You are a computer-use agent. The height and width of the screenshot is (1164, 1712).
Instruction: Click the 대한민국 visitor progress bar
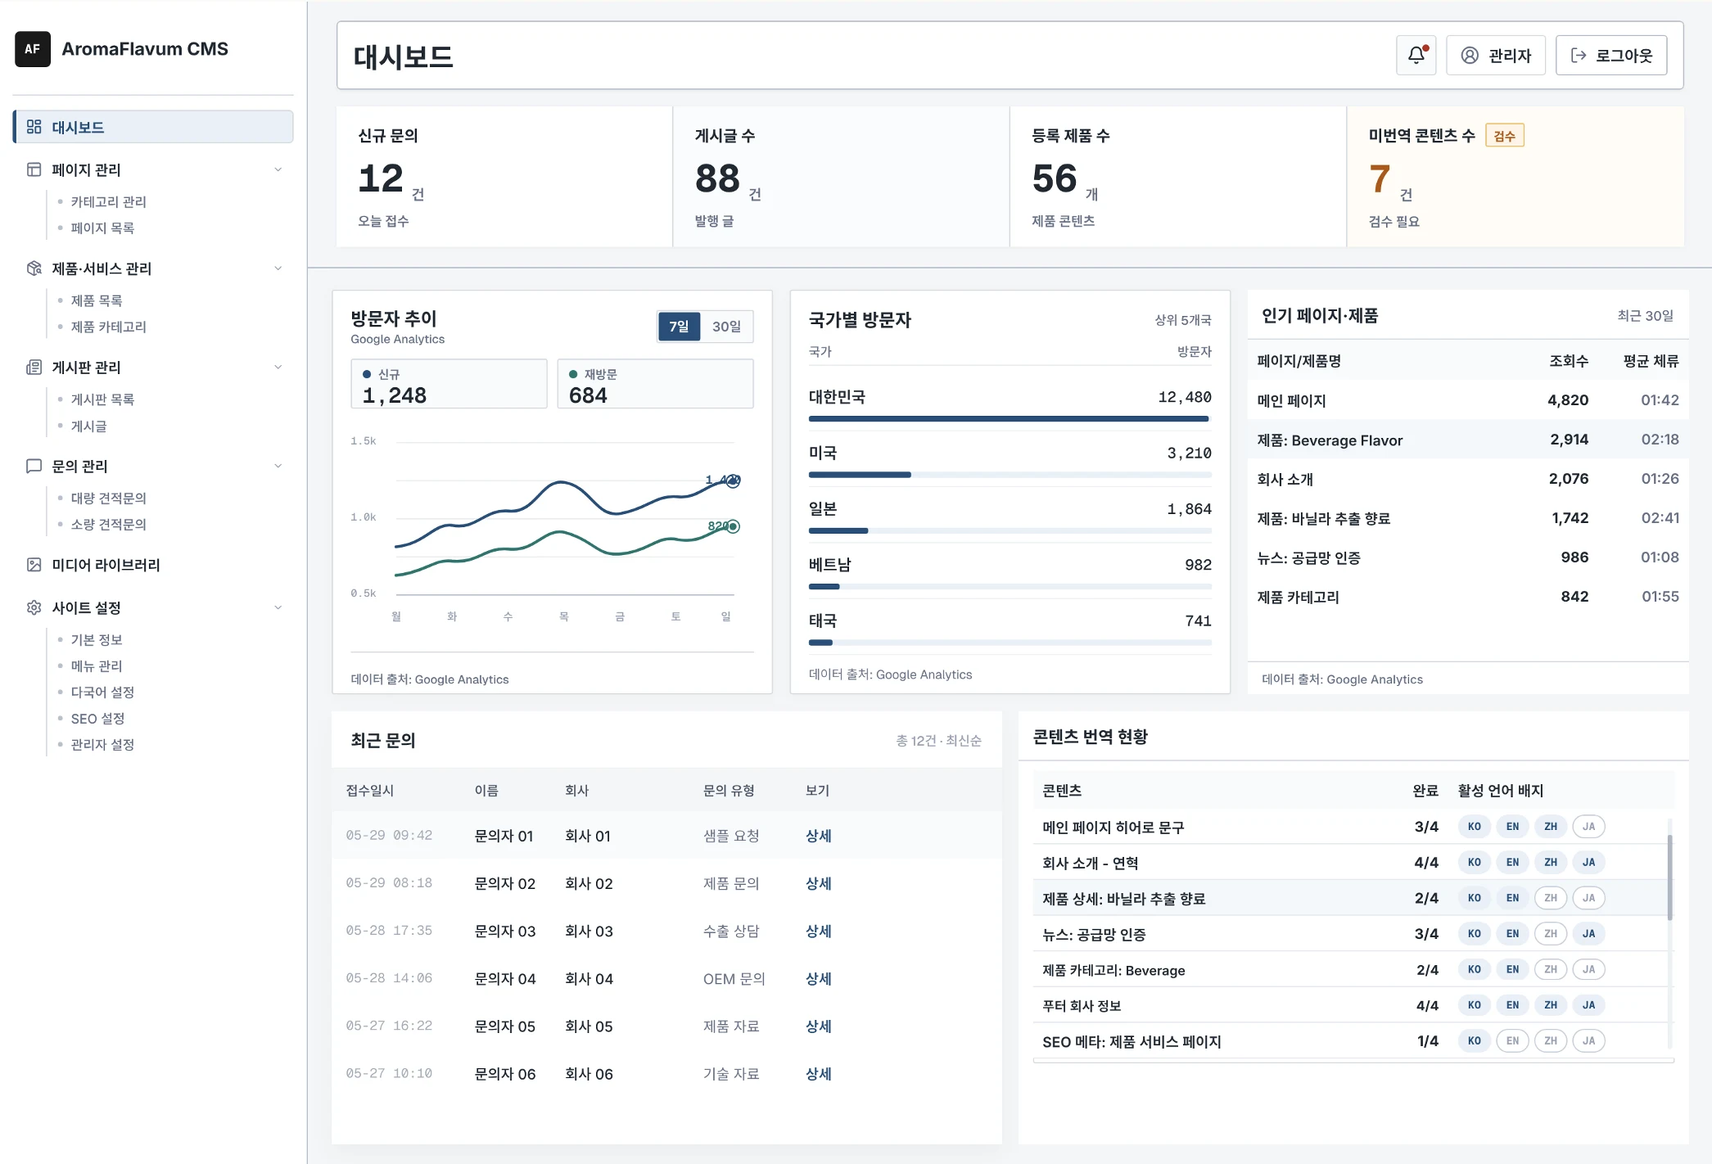point(1009,418)
